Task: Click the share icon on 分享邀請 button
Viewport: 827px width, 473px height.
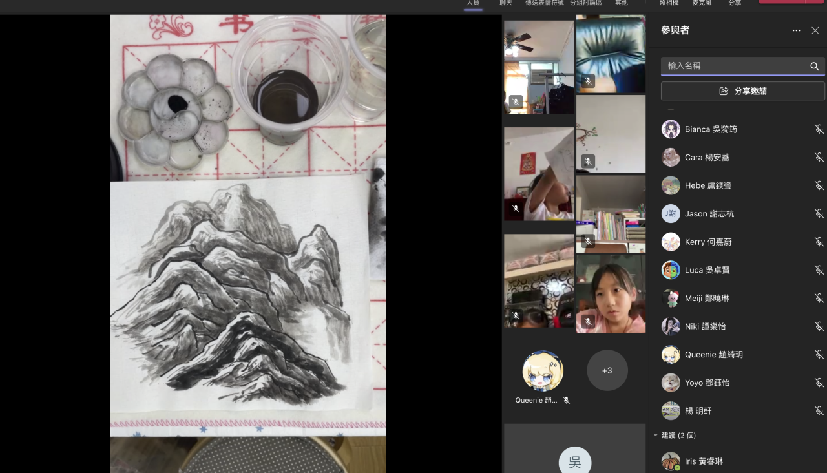Action: click(x=724, y=91)
